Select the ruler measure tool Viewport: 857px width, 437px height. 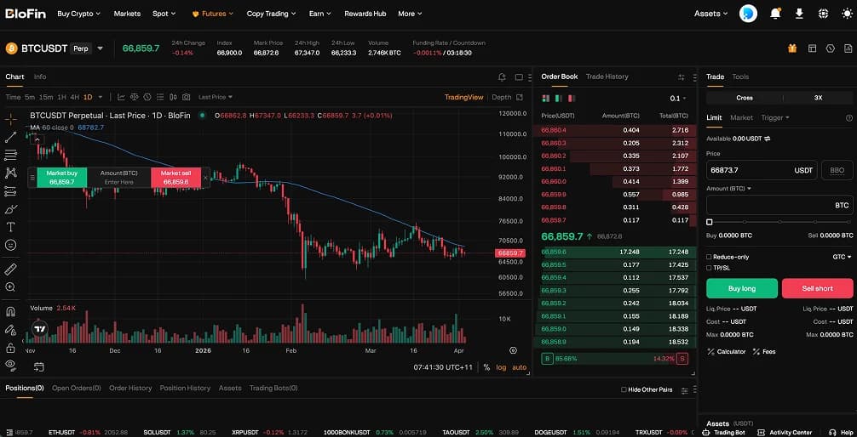(11, 269)
